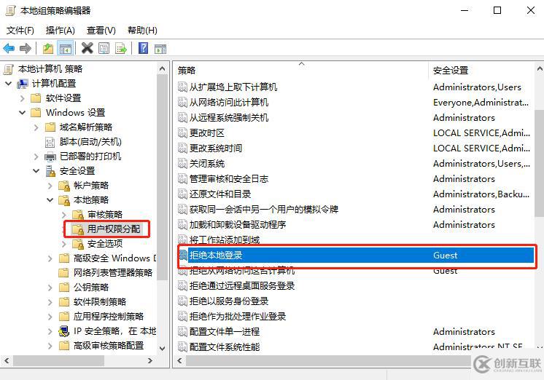Open Properties via the toolbar icon
The width and height of the screenshot is (544, 380).
coord(104,48)
